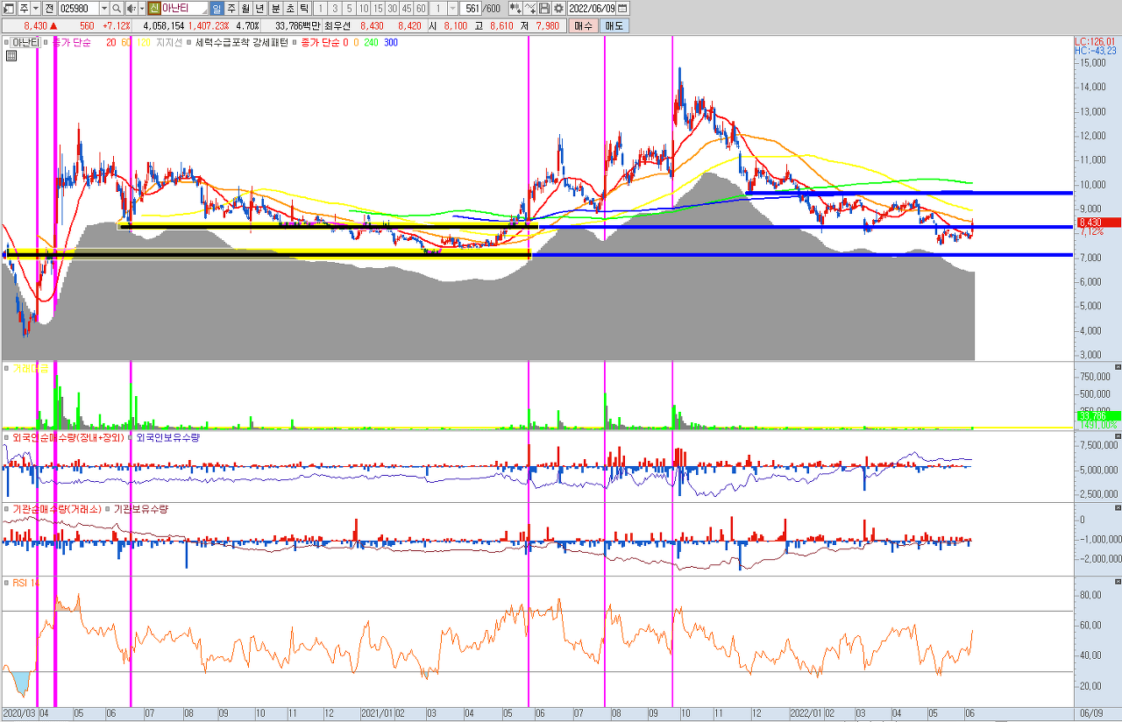Close the 거래대금 volume panel
Screen dimensions: 1122x722
click(x=1117, y=365)
